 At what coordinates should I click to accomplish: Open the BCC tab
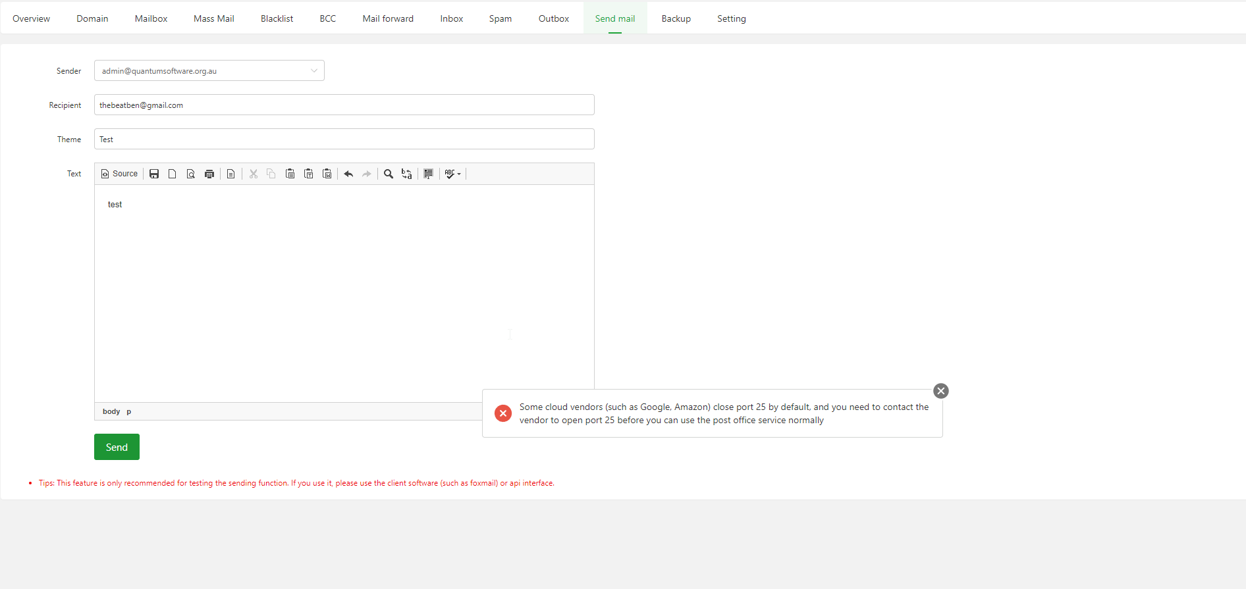pyautogui.click(x=328, y=18)
